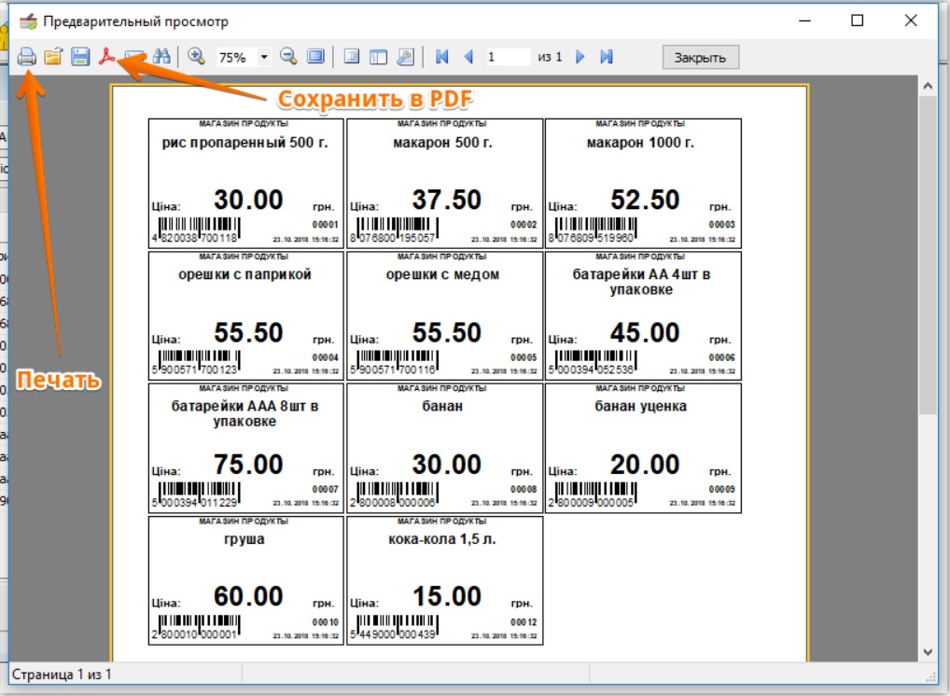The height and width of the screenshot is (696, 950).
Task: Click the page number input field
Action: (x=508, y=57)
